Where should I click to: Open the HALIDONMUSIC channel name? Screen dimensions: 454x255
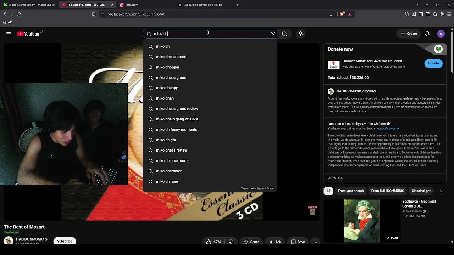(x=30, y=239)
